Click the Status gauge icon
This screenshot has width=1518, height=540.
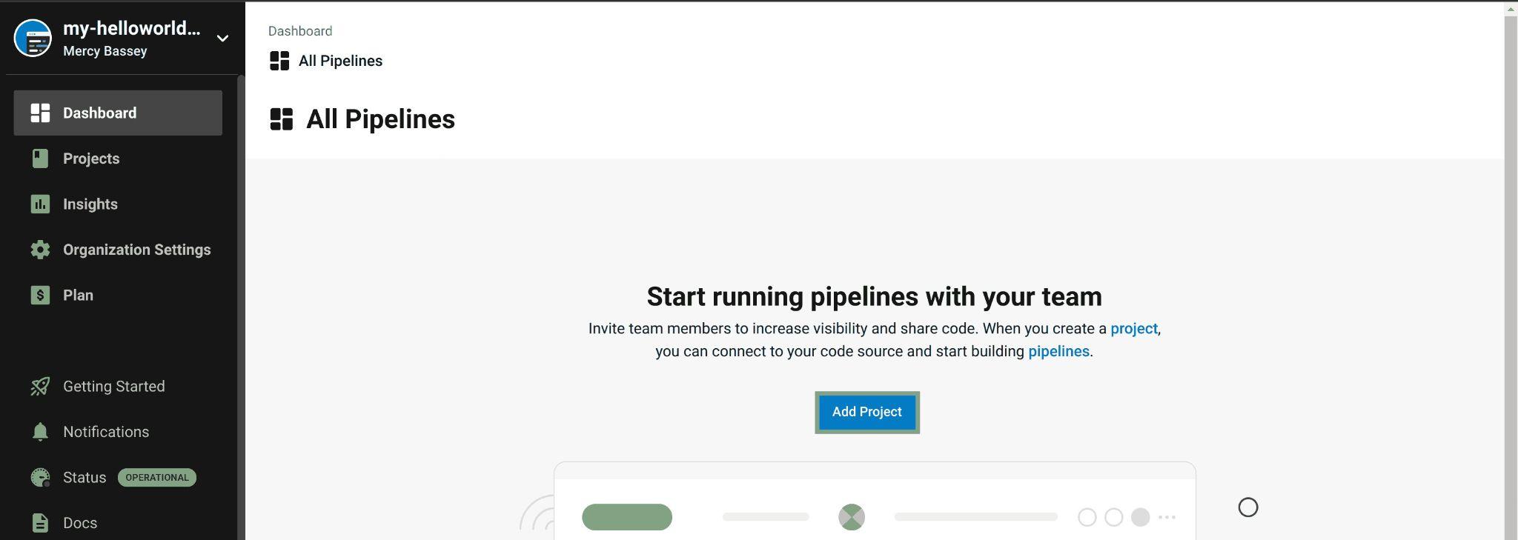(40, 477)
